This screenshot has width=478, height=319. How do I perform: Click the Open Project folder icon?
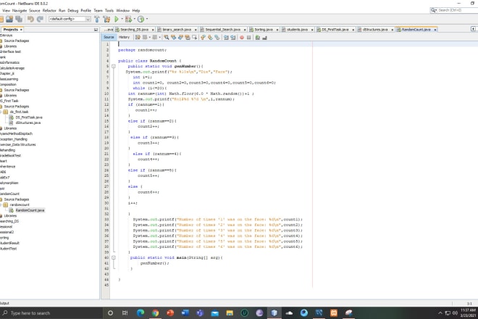(x=10, y=19)
